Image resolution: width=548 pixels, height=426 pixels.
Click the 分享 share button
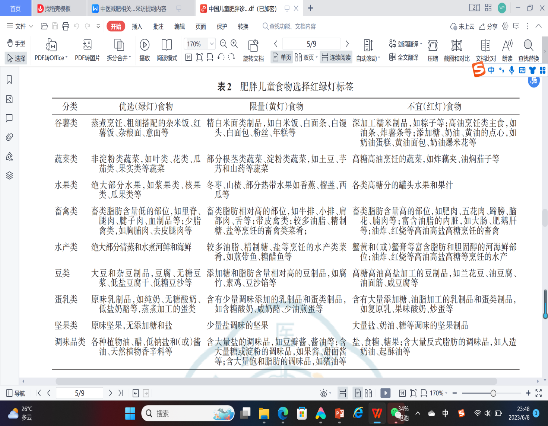click(488, 26)
